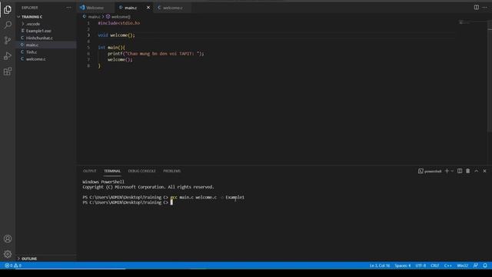Open the Run and Debug view
492x277 pixels.
8,56
